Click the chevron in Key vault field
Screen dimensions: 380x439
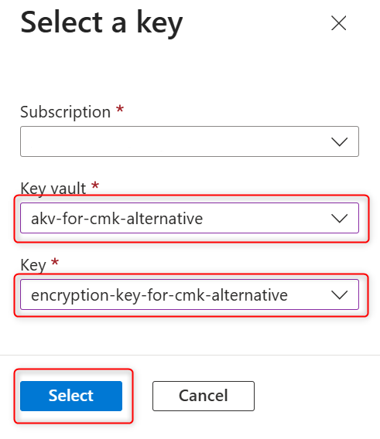339,219
